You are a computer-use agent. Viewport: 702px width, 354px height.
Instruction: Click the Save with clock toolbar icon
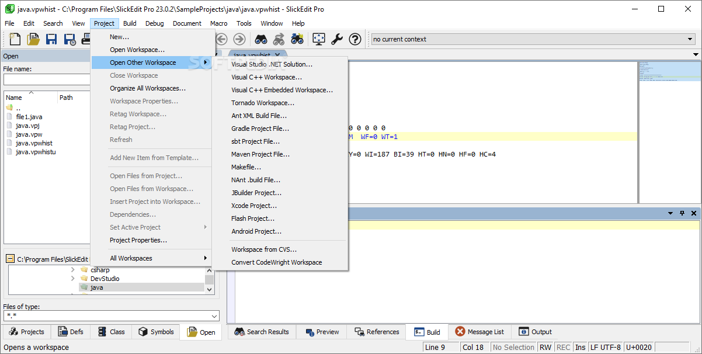click(70, 39)
